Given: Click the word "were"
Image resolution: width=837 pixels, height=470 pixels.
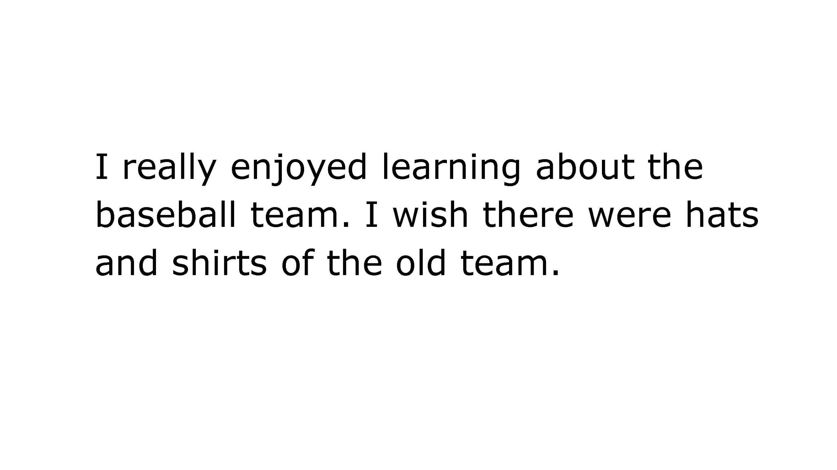Looking at the screenshot, I should tap(629, 215).
